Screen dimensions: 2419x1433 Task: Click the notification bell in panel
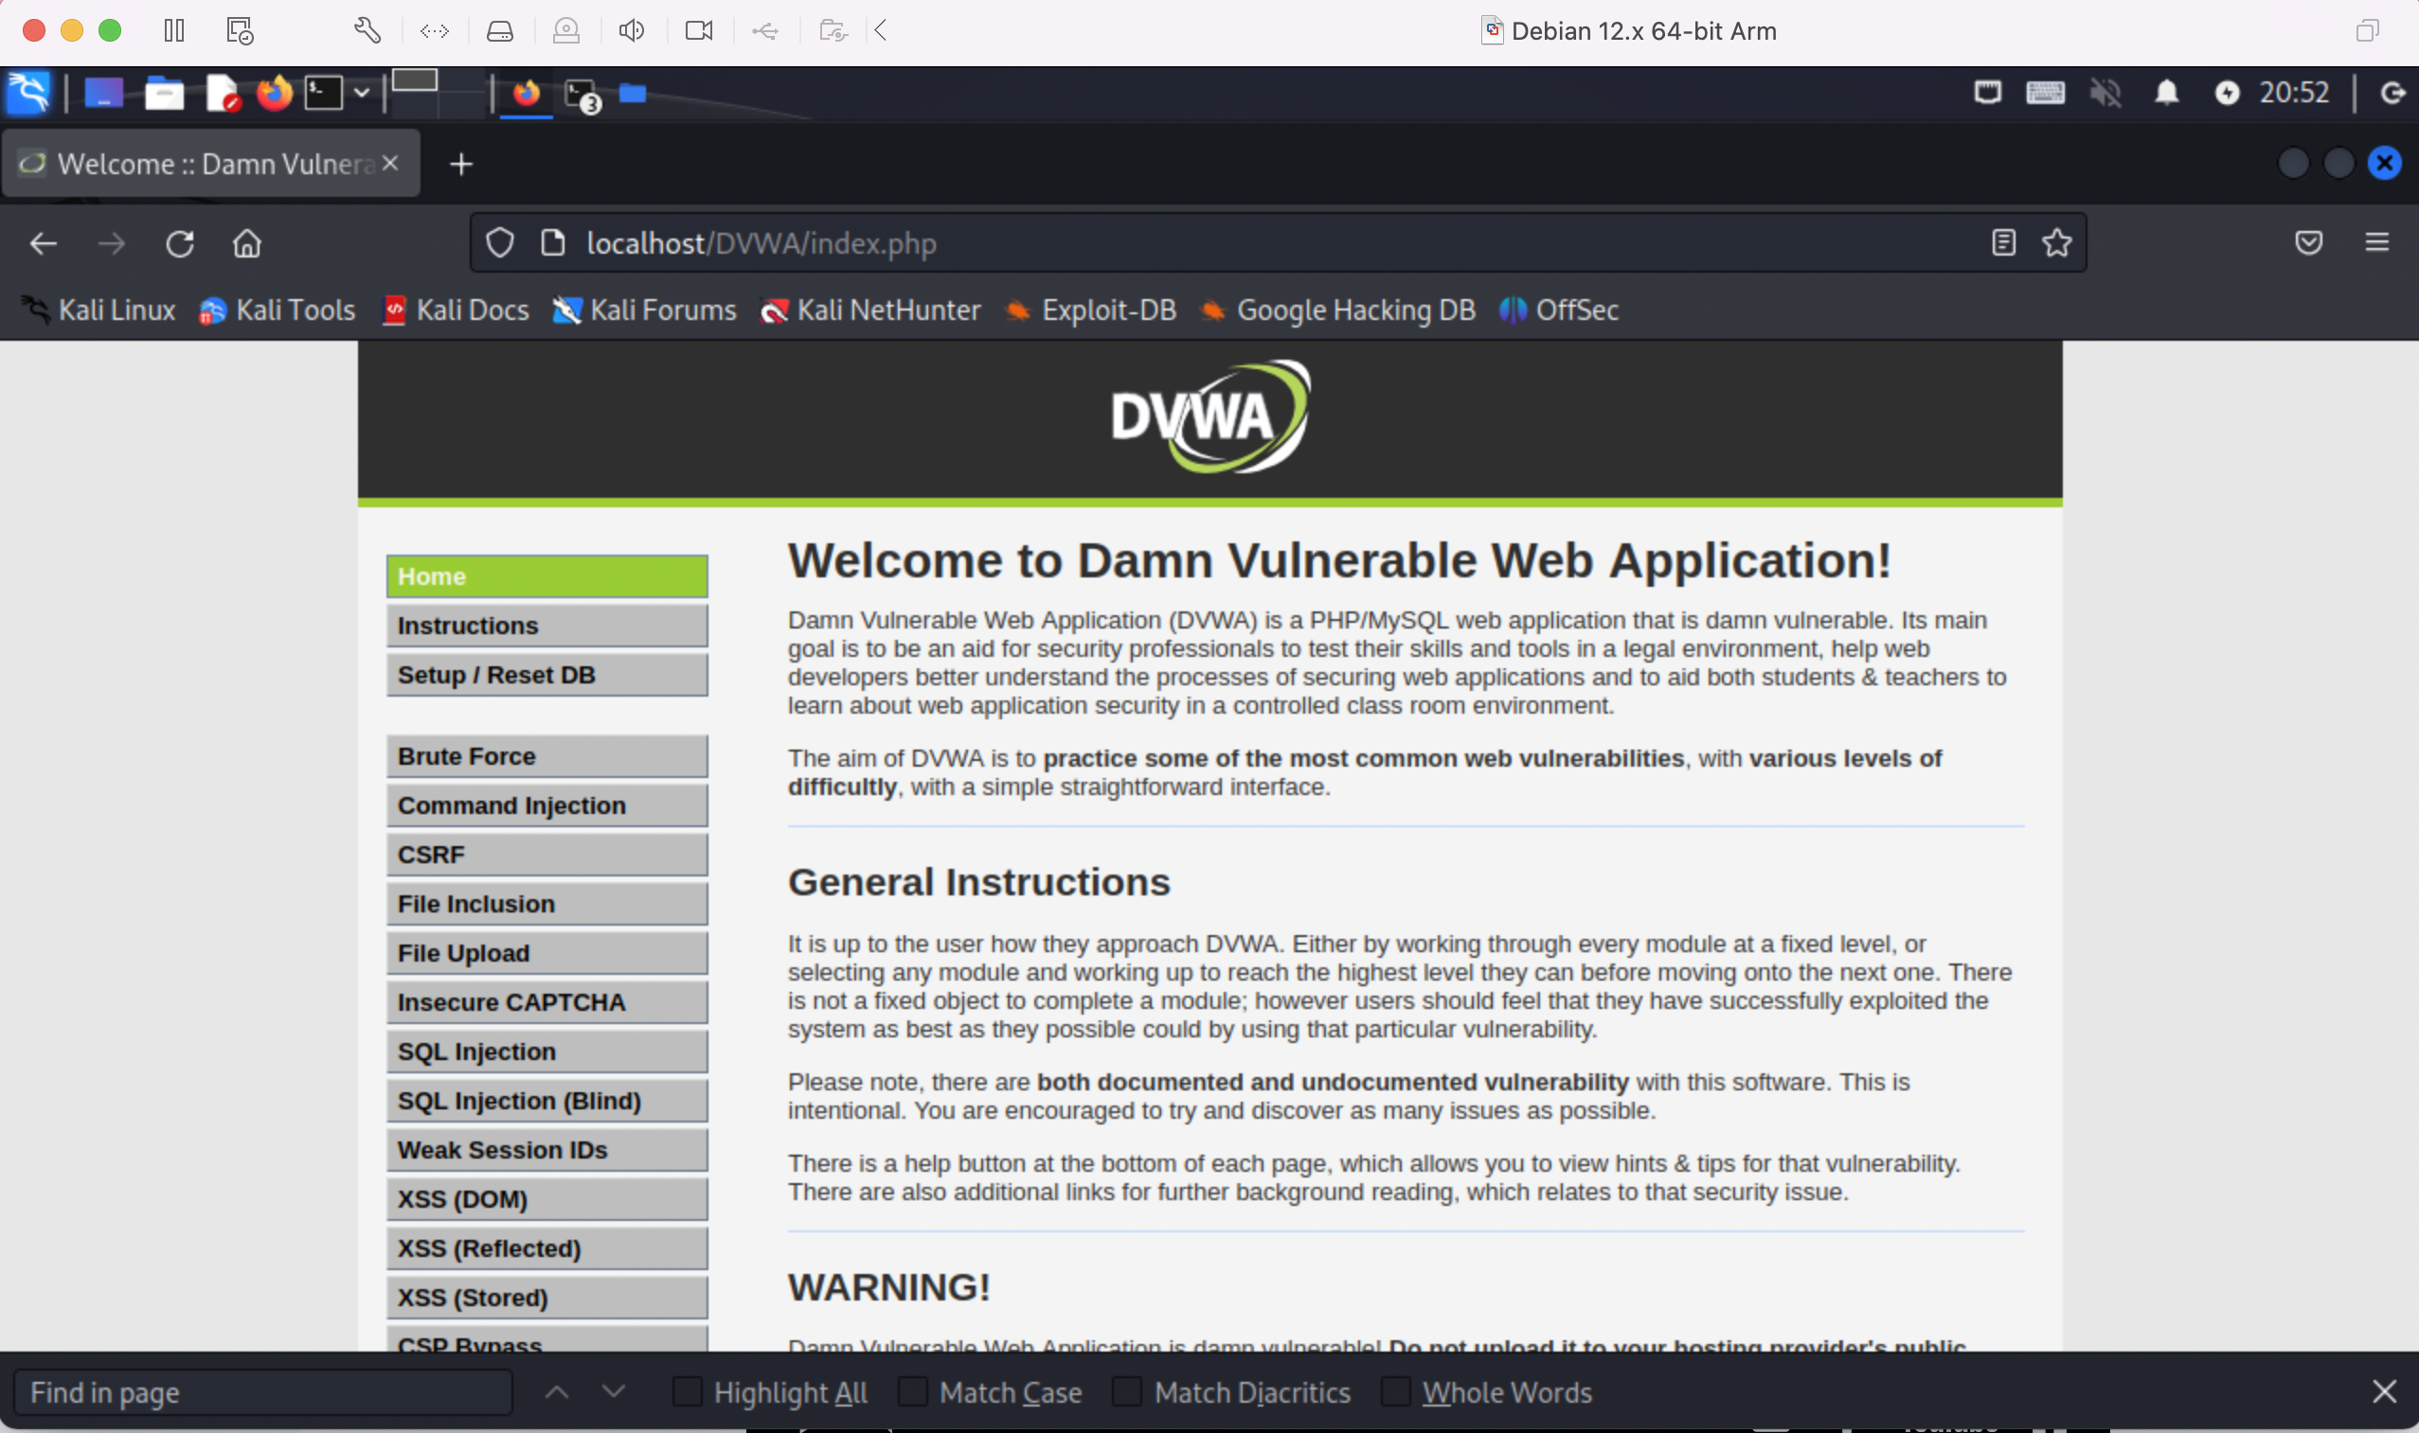[x=2167, y=93]
